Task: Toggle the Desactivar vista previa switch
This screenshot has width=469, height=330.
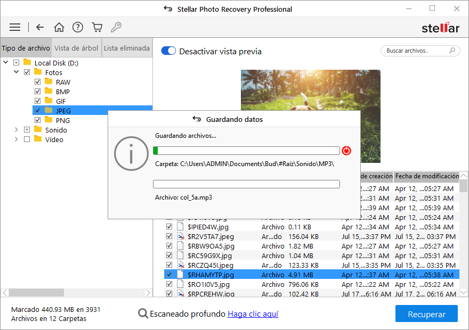Action: [168, 51]
